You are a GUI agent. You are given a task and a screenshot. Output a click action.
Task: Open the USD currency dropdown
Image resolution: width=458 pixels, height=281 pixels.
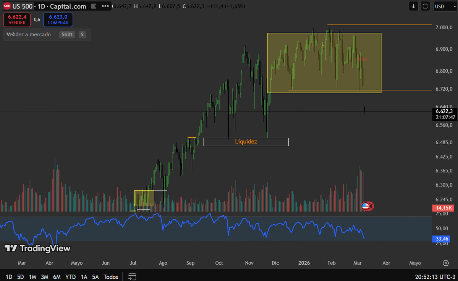coord(445,6)
